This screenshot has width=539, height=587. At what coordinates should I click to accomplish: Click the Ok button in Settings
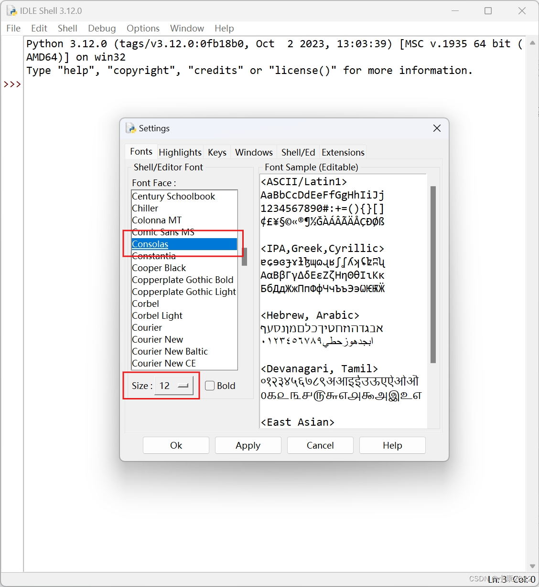176,445
